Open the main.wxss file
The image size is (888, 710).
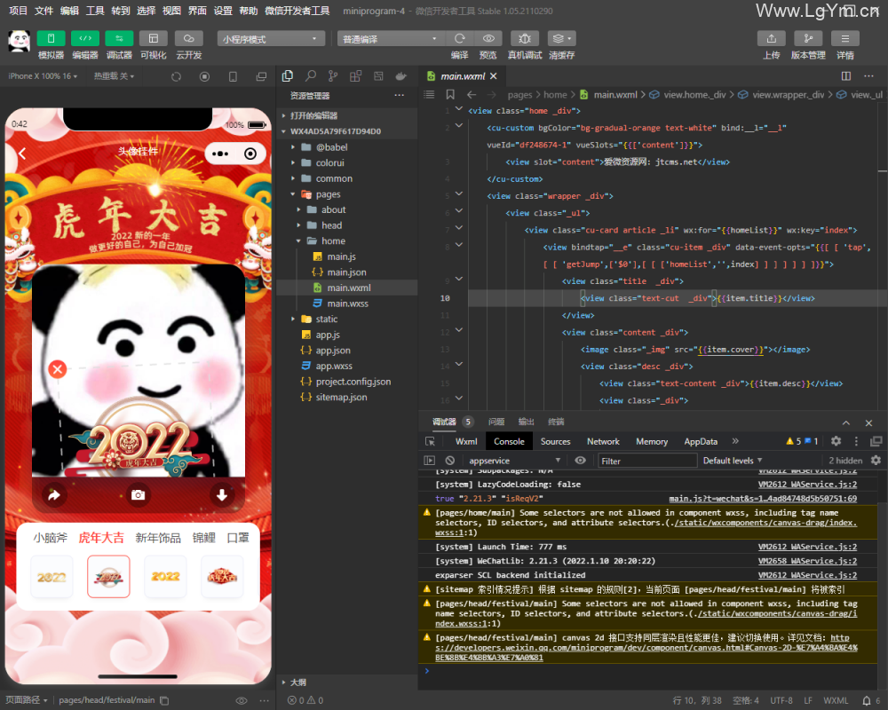pos(347,304)
